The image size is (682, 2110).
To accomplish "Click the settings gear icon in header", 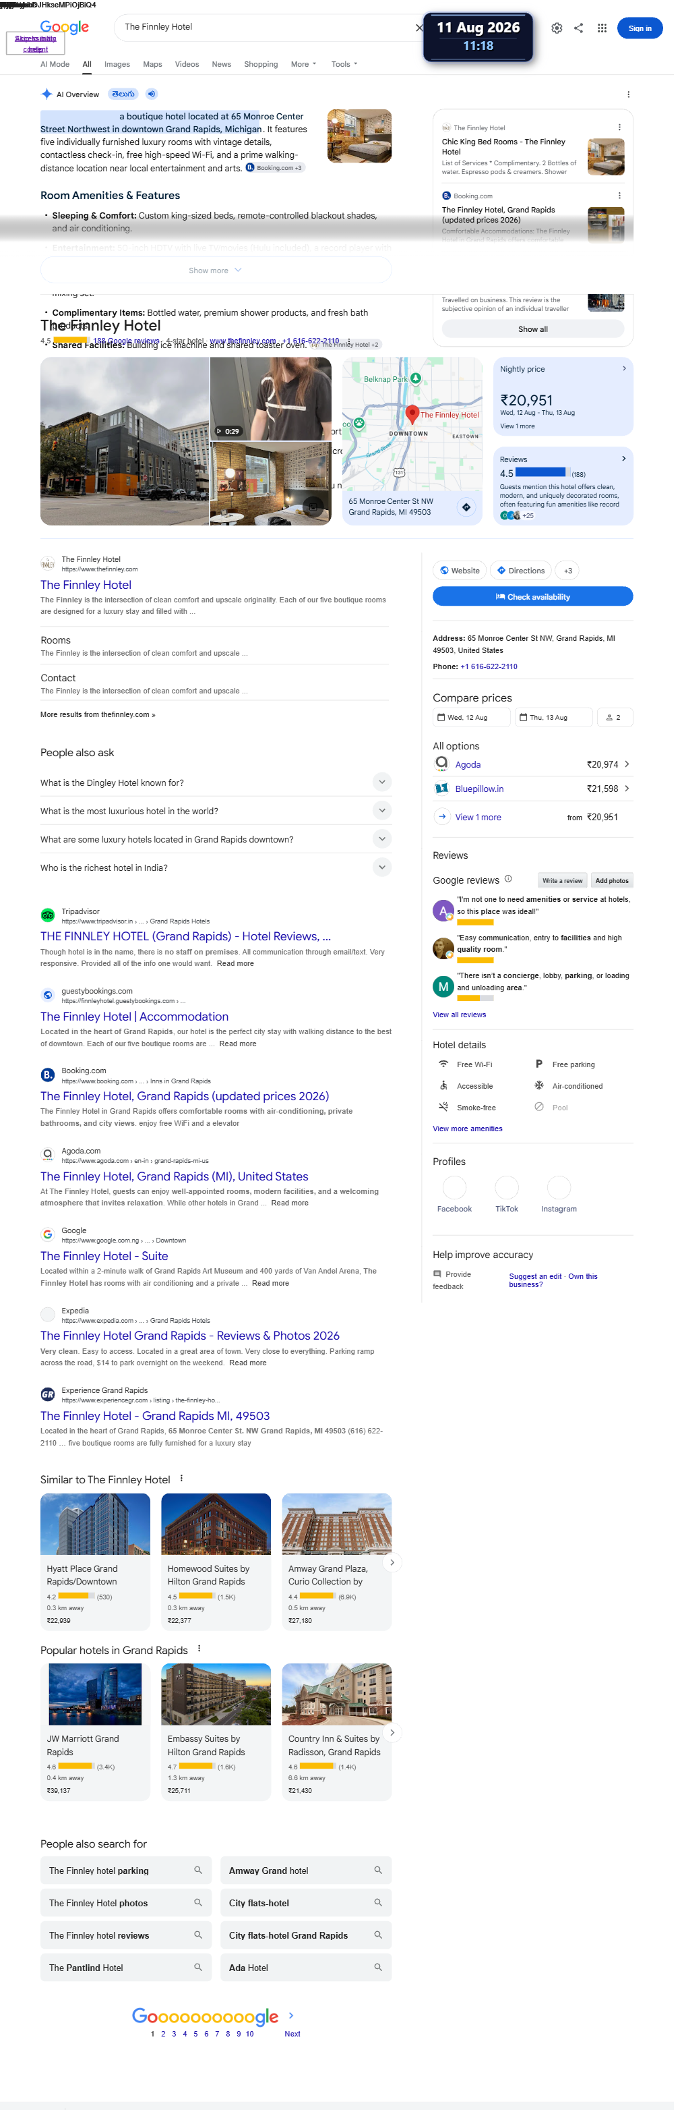I will click(557, 28).
